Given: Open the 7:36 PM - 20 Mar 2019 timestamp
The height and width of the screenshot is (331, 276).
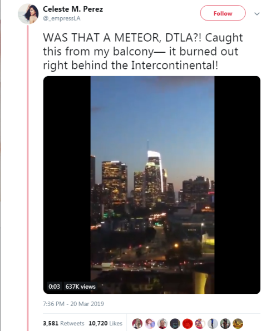Looking at the screenshot, I should click(73, 304).
